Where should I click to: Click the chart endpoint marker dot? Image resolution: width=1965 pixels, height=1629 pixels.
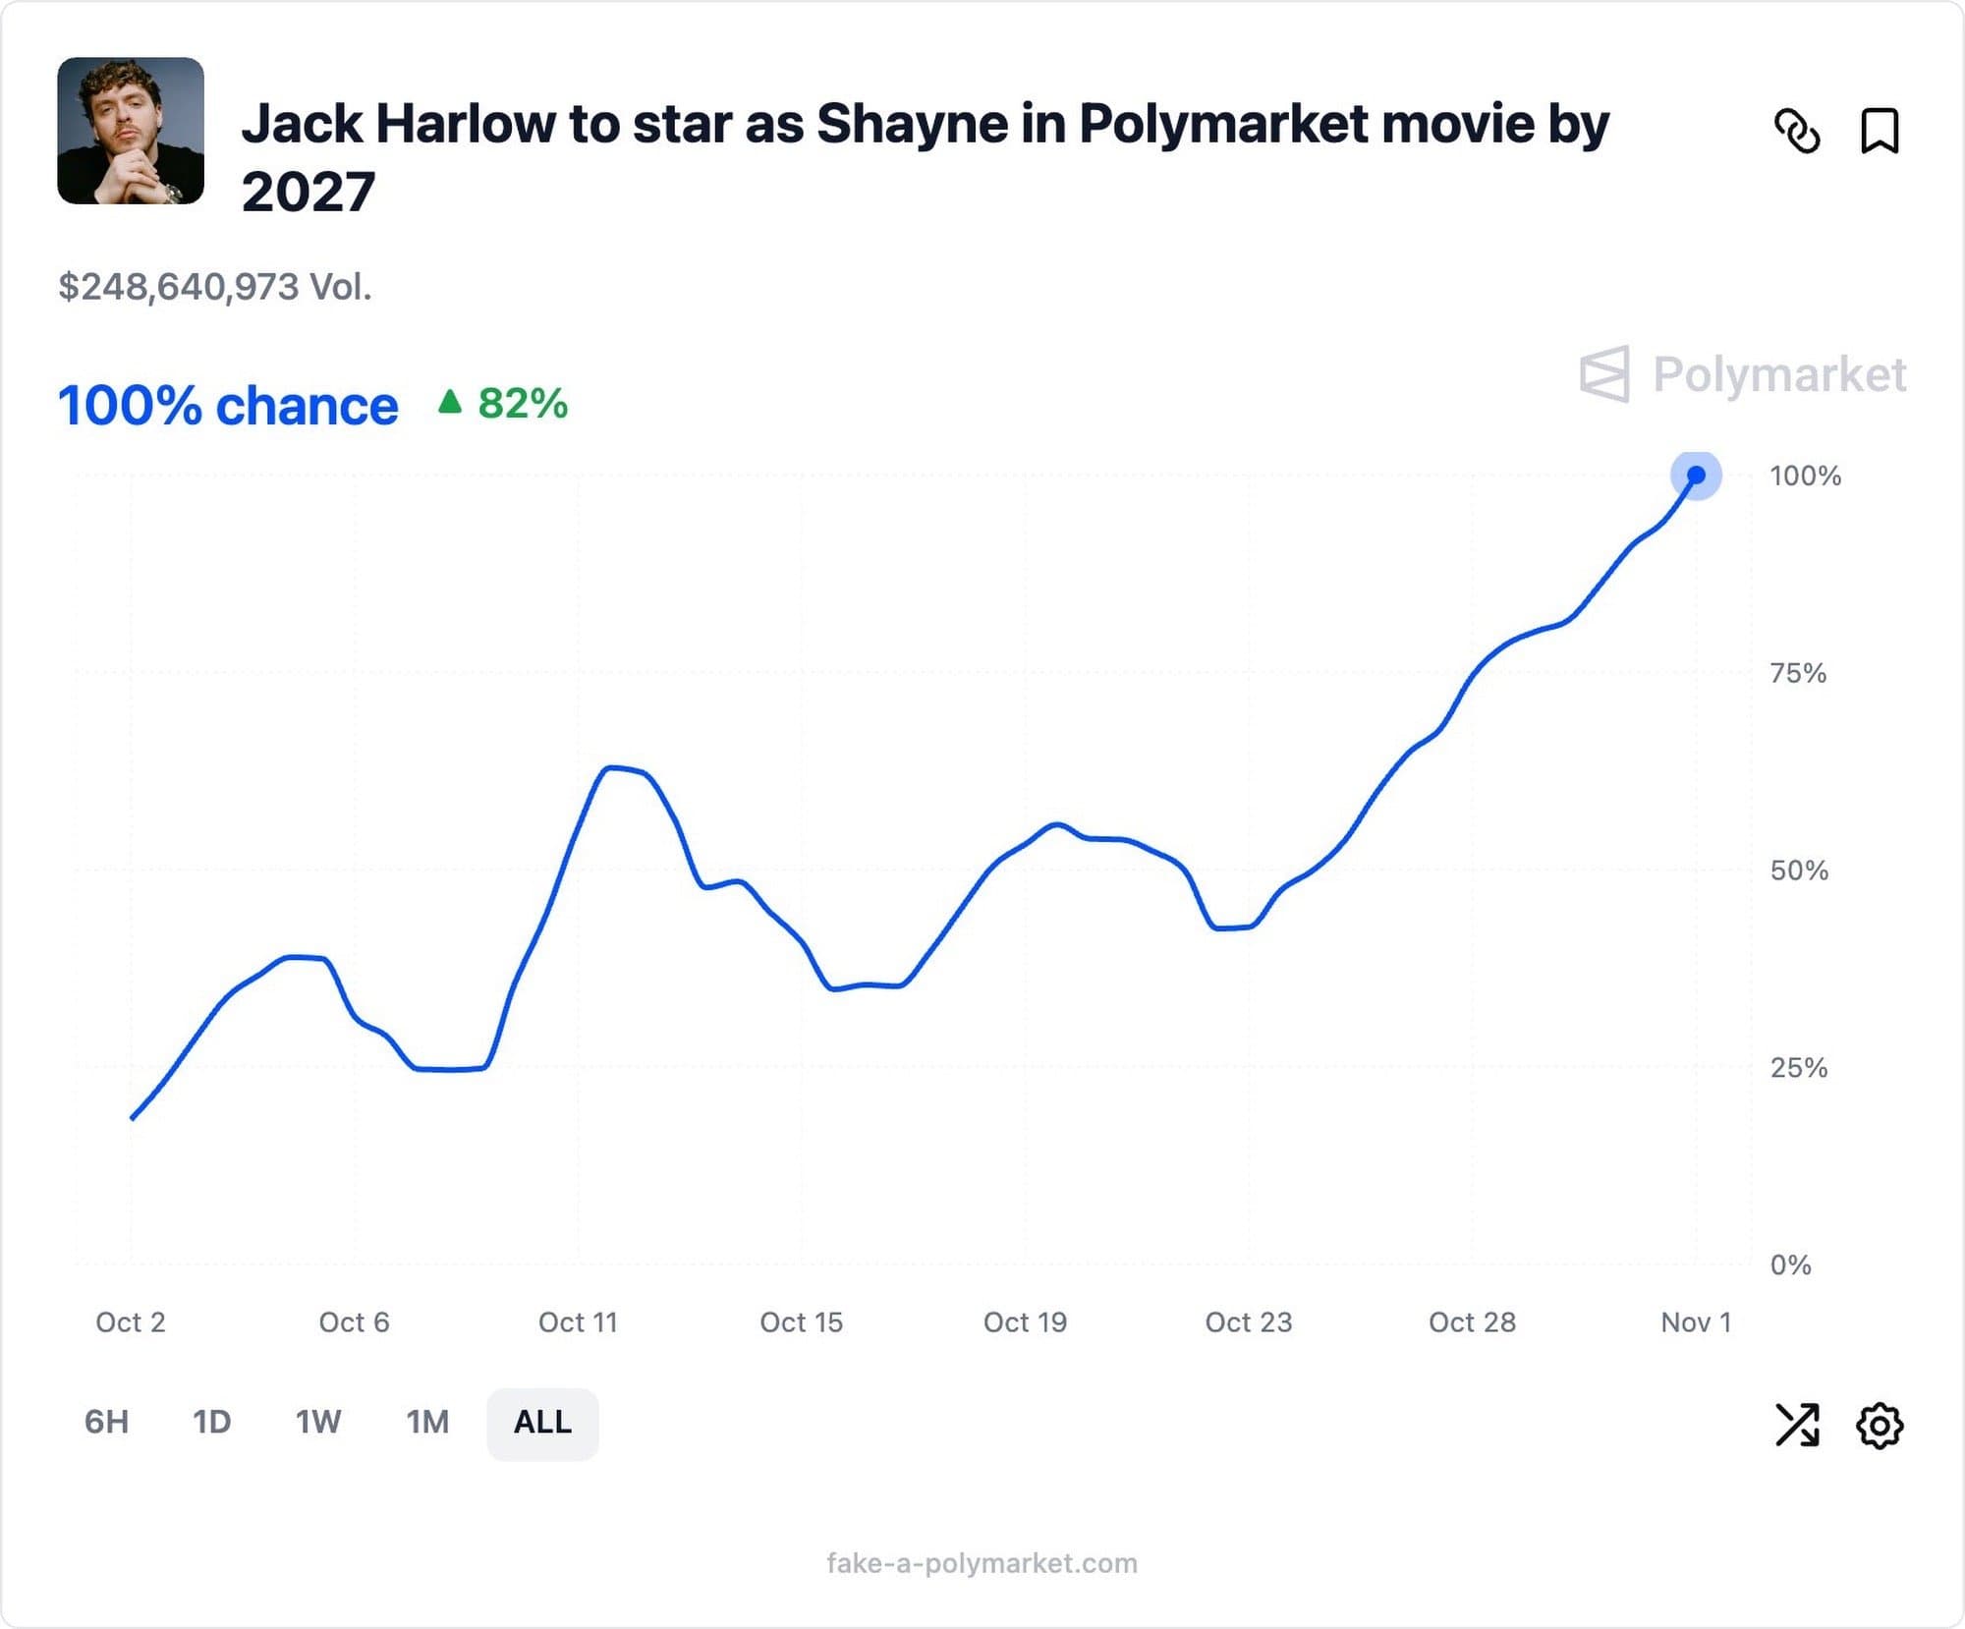click(1696, 476)
